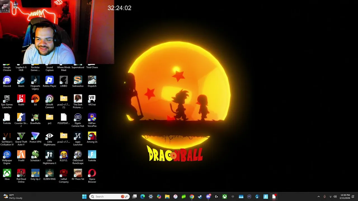Select the Schedule I desktop icon
Image resolution: width=358 pixels, height=201 pixels.
[35, 156]
